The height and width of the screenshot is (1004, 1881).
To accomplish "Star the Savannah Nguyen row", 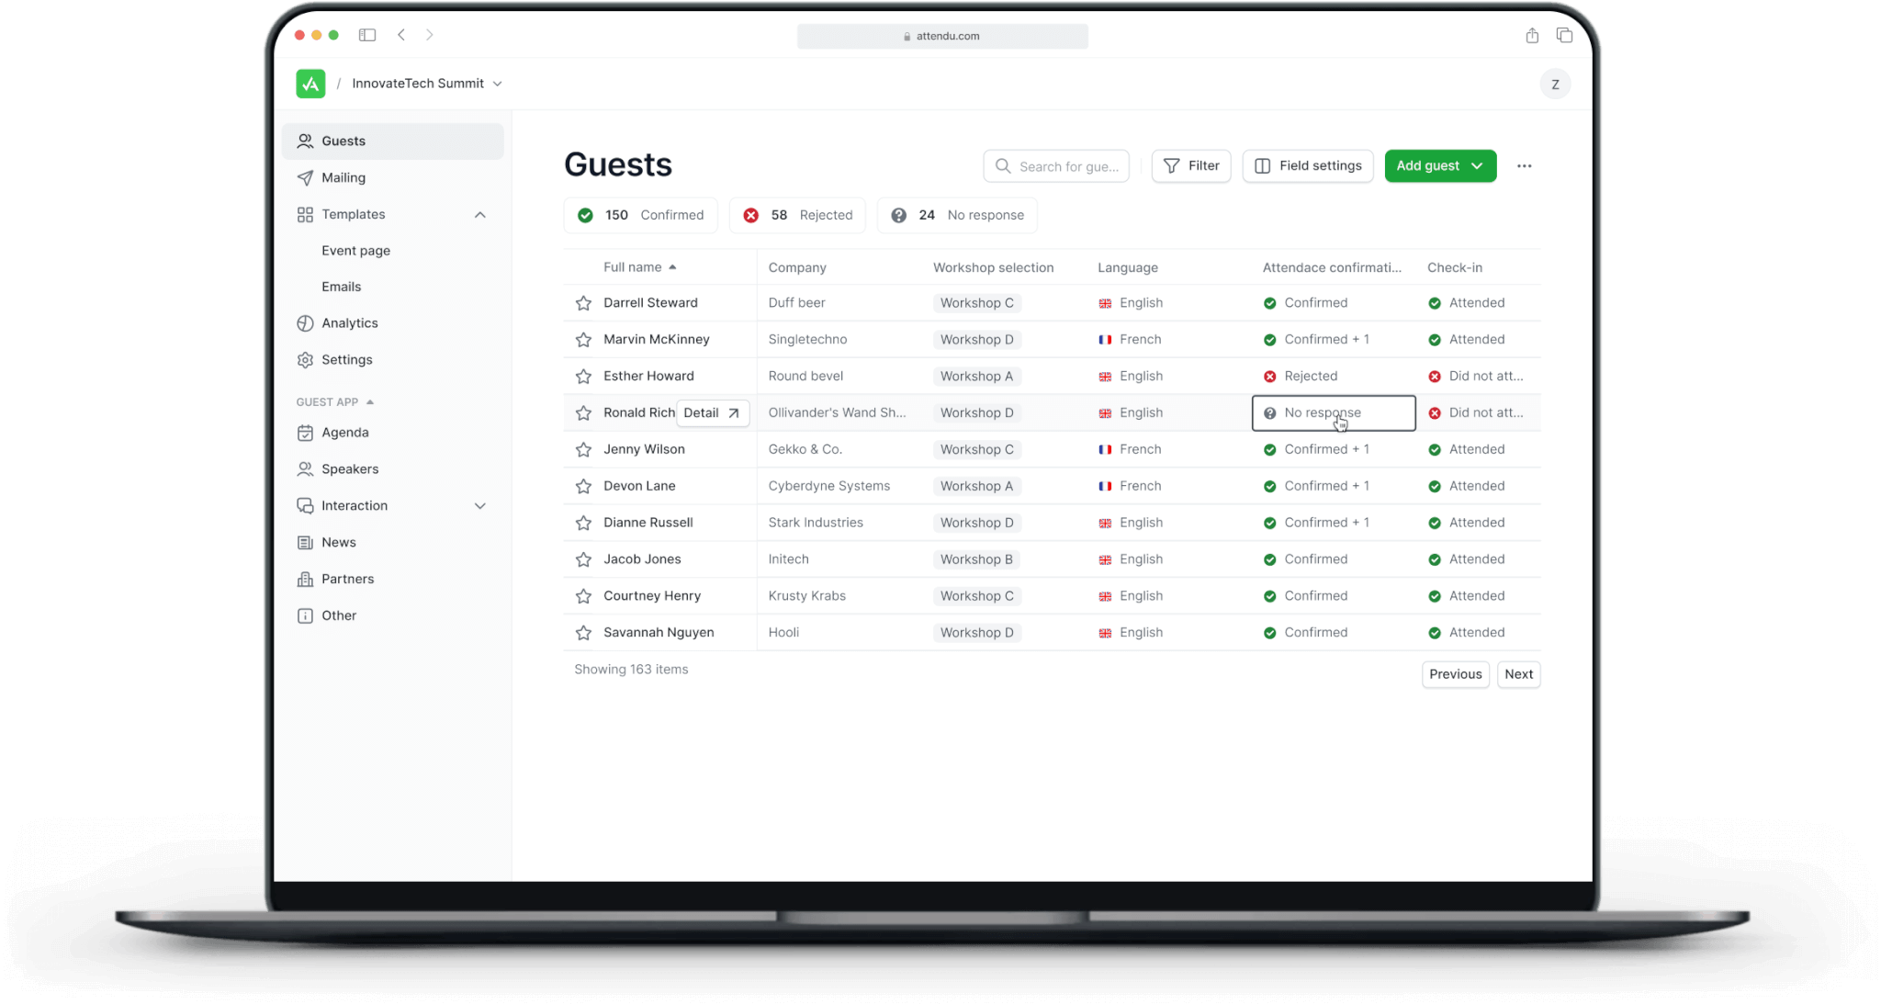I will pos(583,633).
